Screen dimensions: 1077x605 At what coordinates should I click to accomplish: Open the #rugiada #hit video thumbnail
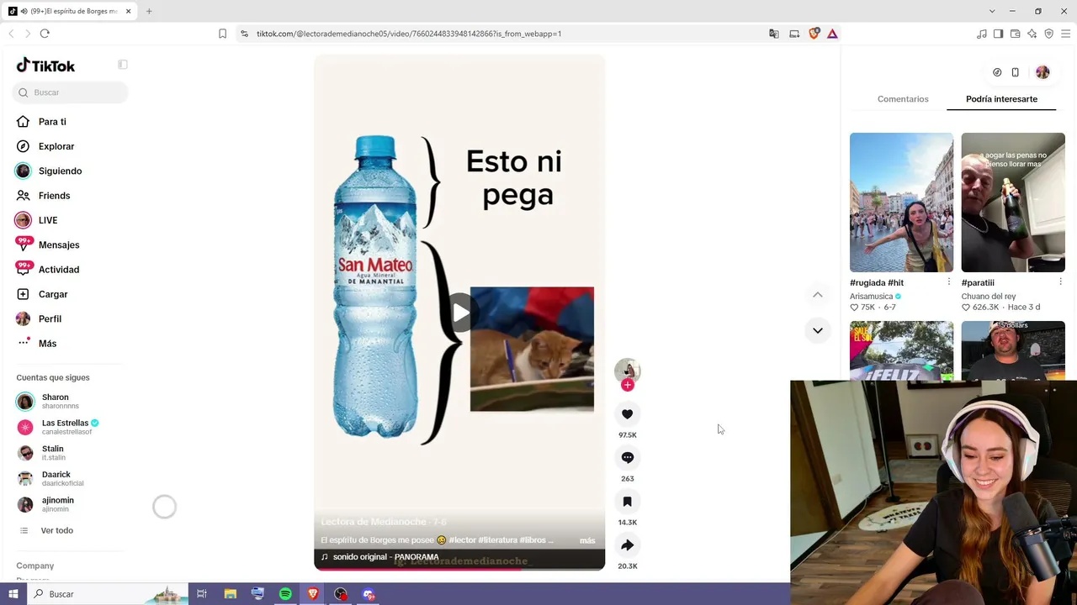(x=901, y=203)
